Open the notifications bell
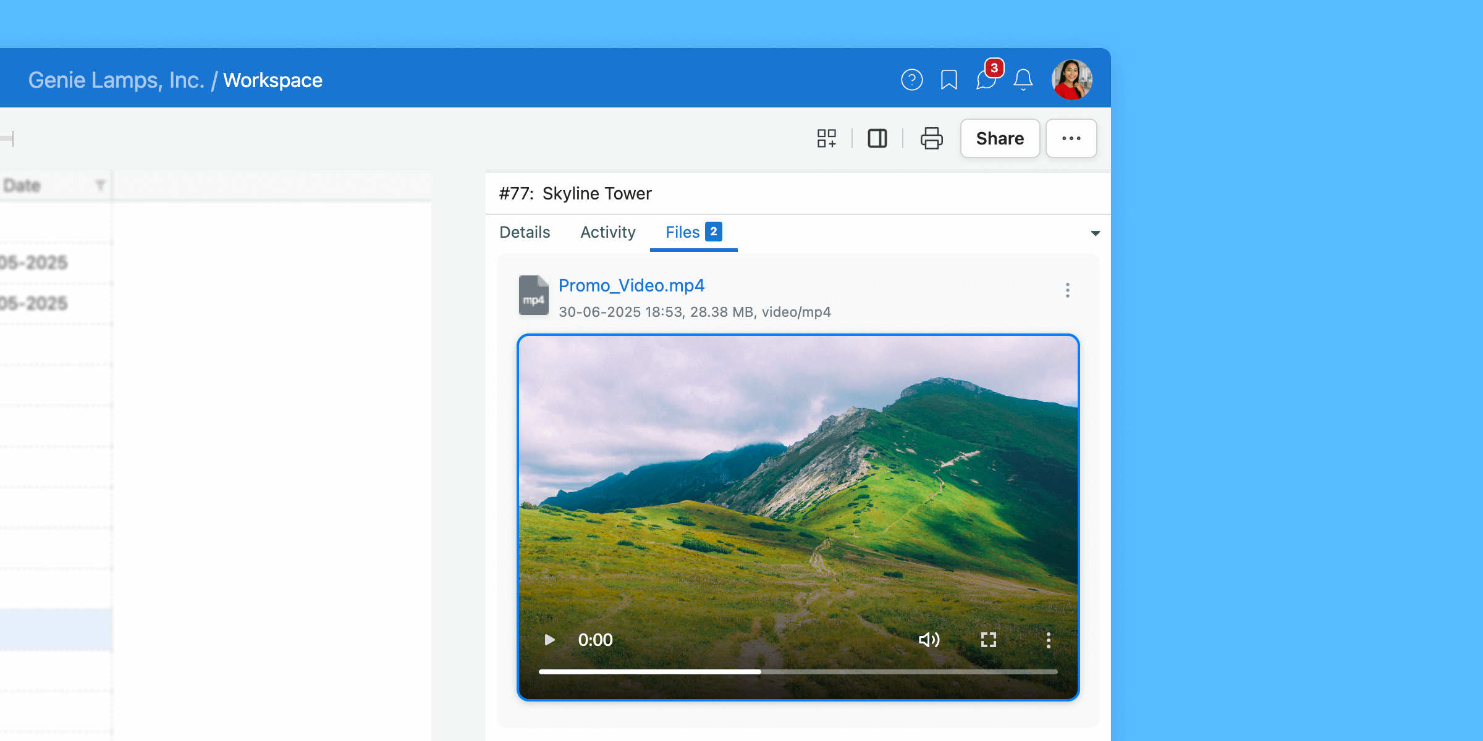The width and height of the screenshot is (1483, 741). (1023, 80)
